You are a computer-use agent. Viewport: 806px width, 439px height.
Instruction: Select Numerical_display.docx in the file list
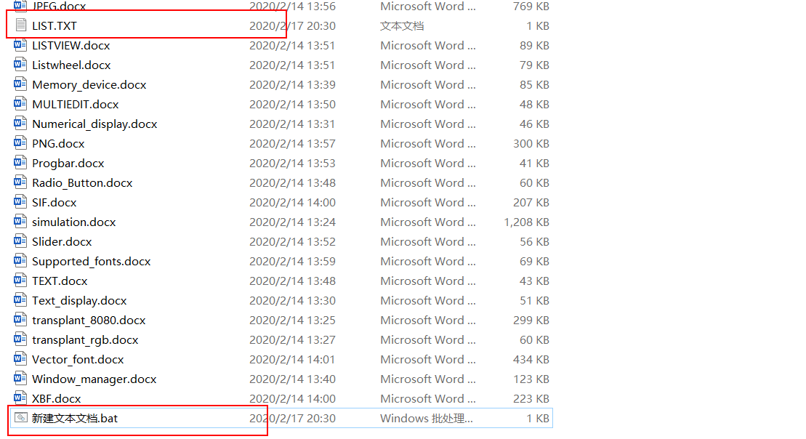tap(94, 124)
